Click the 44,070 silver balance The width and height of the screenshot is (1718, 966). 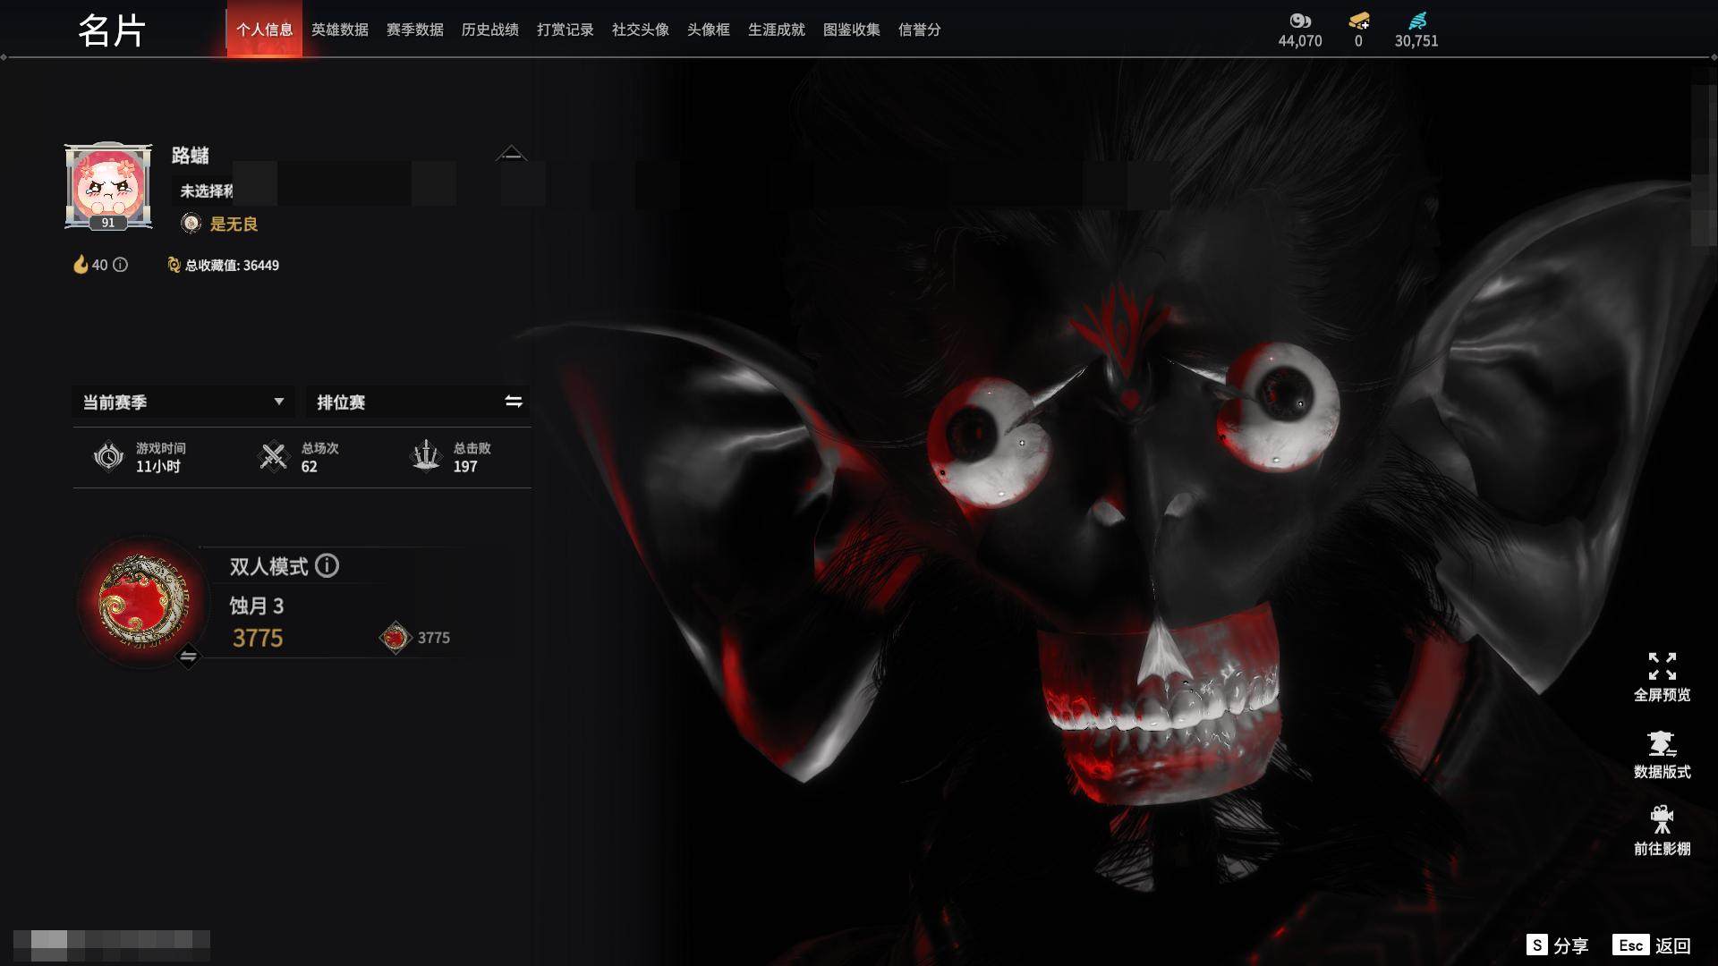pyautogui.click(x=1300, y=41)
